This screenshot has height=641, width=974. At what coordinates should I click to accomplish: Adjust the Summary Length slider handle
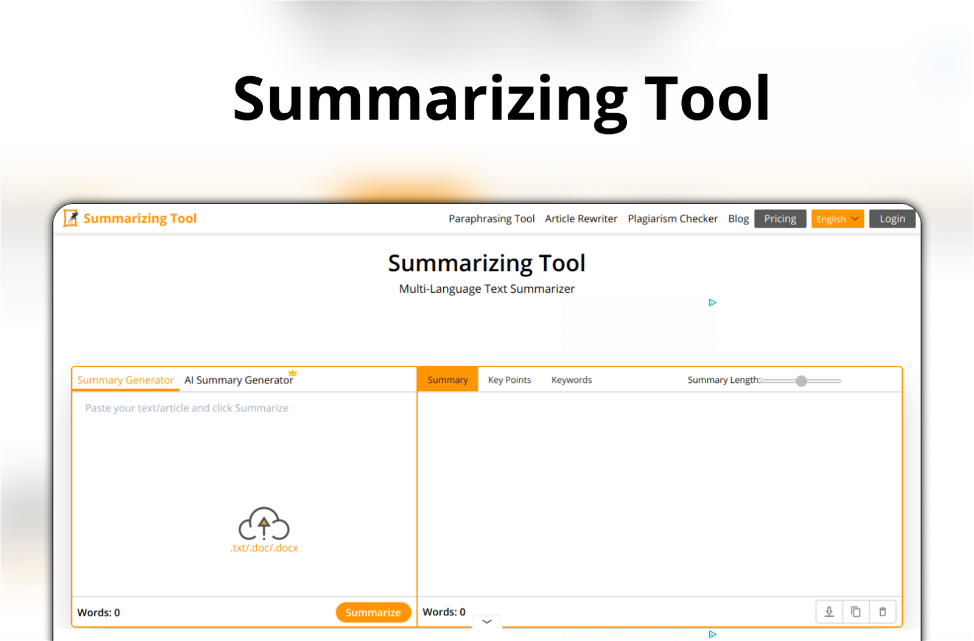[801, 381]
